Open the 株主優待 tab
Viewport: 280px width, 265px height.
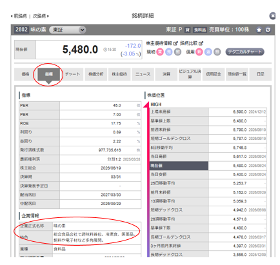(119, 74)
